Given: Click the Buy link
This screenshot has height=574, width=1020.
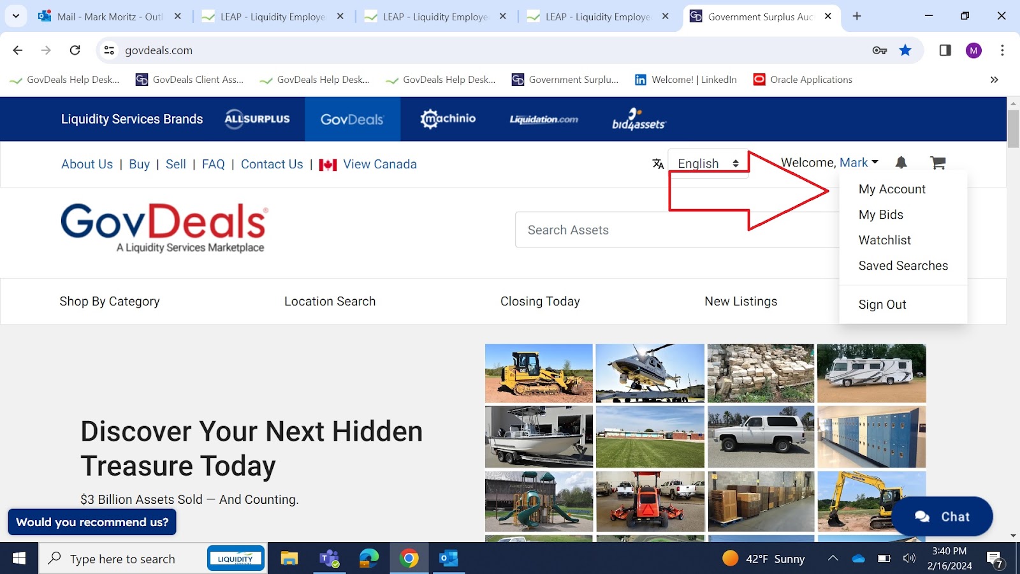Looking at the screenshot, I should (139, 164).
